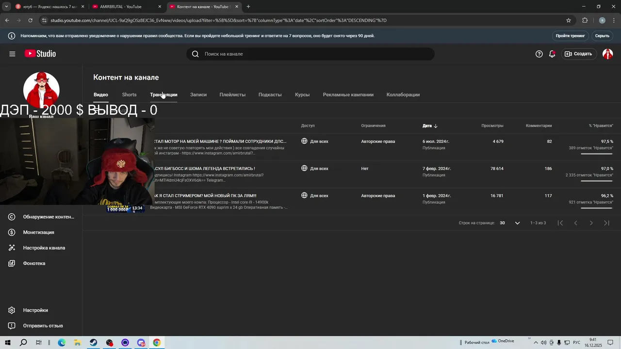This screenshot has width=621, height=349.
Task: Click the Создать create button
Action: click(x=578, y=54)
